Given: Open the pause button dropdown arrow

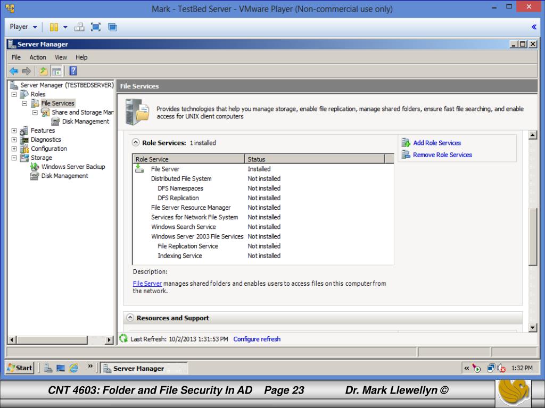Looking at the screenshot, I should click(65, 27).
